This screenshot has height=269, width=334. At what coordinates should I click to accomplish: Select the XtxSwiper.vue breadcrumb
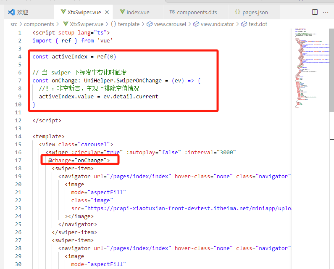pos(87,24)
